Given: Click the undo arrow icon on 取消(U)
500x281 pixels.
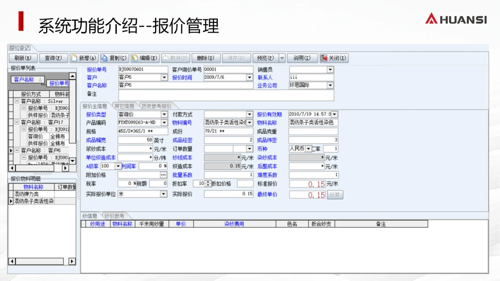Looking at the screenshot, I should click(x=165, y=58).
